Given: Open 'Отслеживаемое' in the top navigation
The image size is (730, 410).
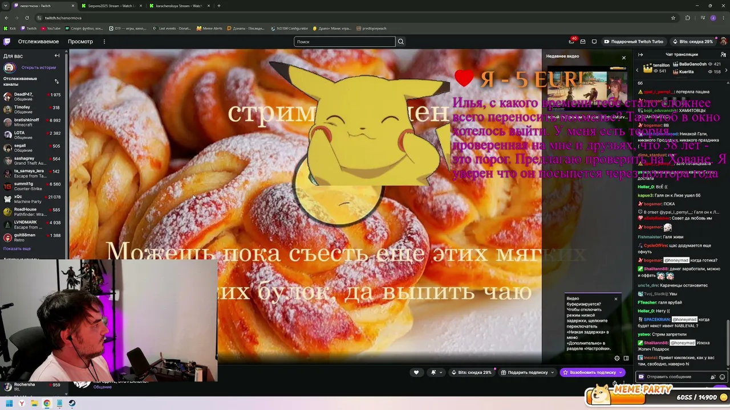Looking at the screenshot, I should pos(38,42).
